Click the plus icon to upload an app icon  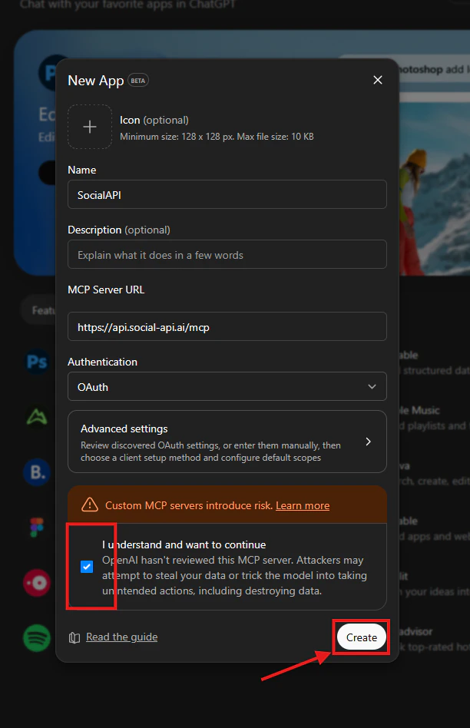click(x=90, y=126)
